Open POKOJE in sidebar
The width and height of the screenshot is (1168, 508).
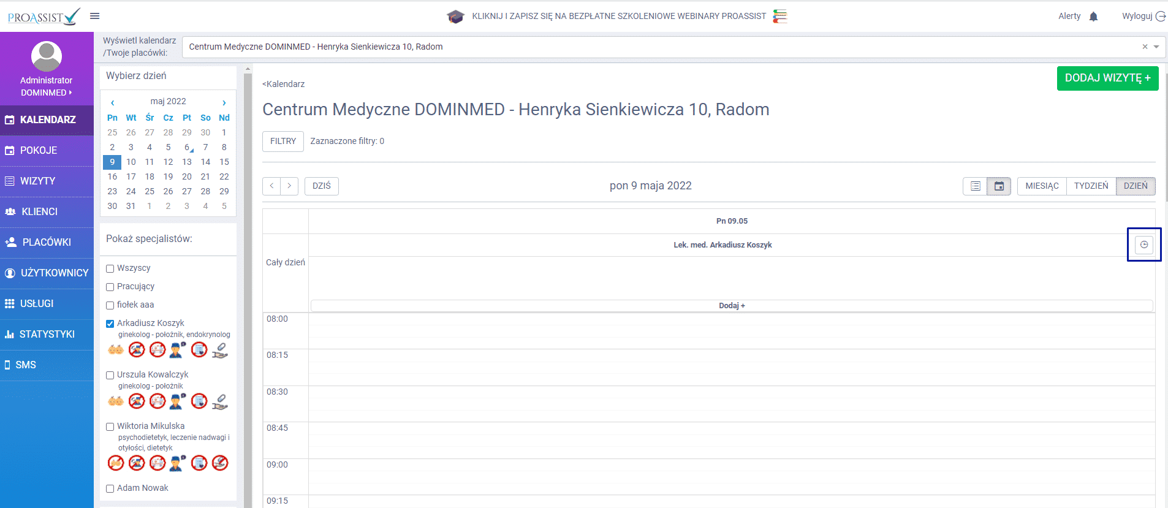pos(47,151)
